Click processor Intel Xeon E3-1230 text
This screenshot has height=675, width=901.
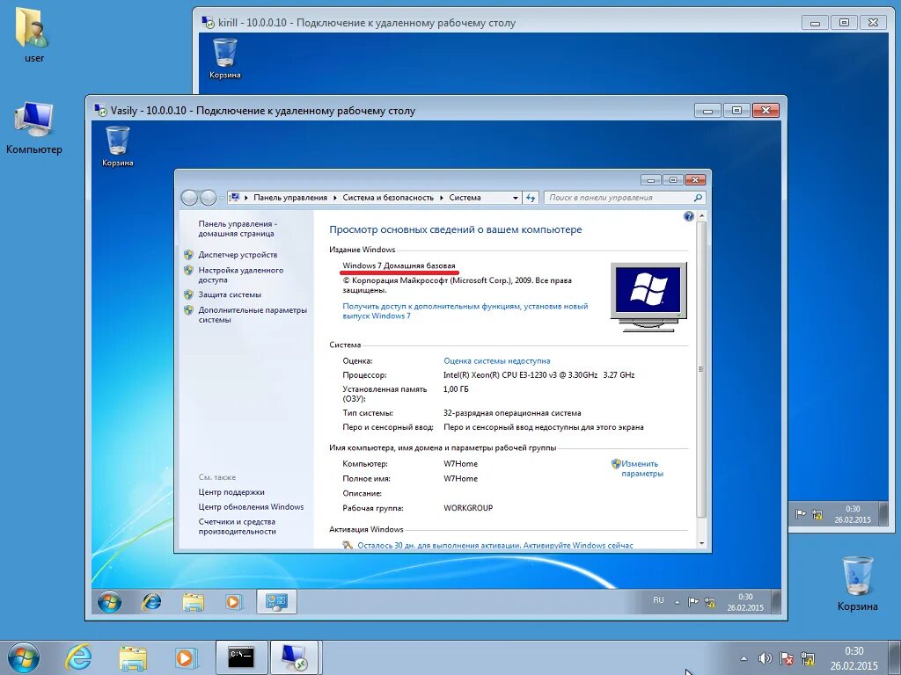539,374
